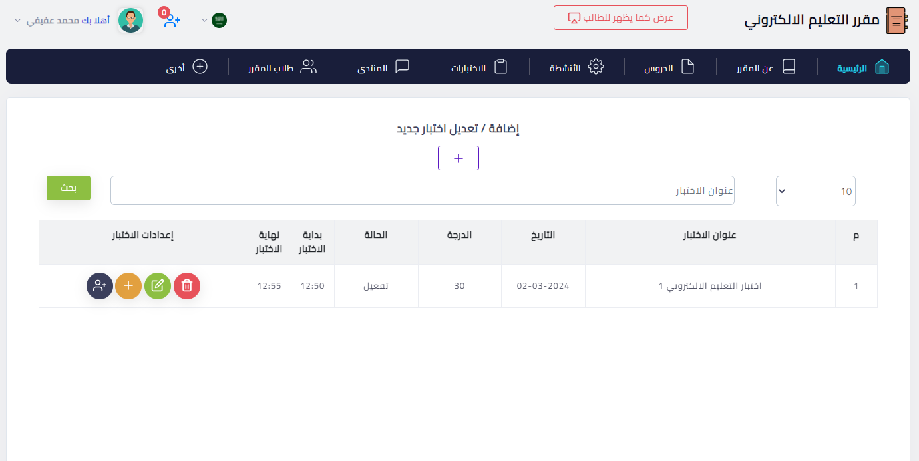The width and height of the screenshot is (919, 461).
Task: Open the الرئيسية home tab
Action: coord(862,67)
